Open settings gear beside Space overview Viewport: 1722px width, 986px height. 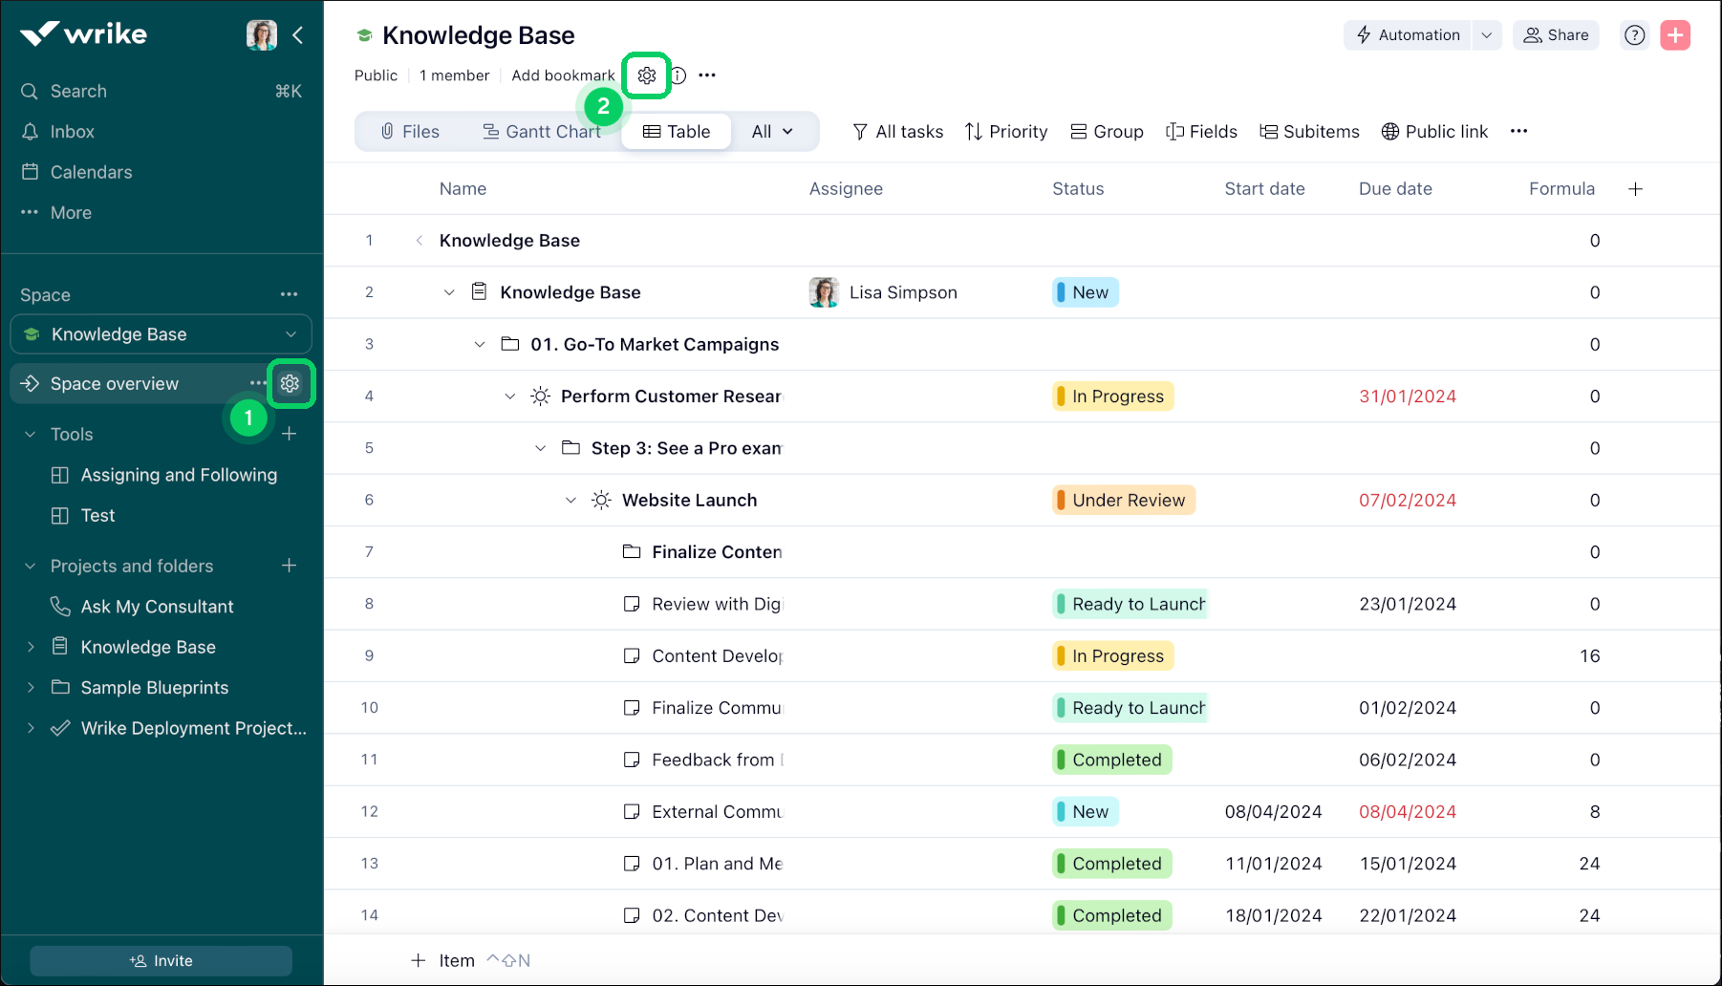click(x=291, y=384)
